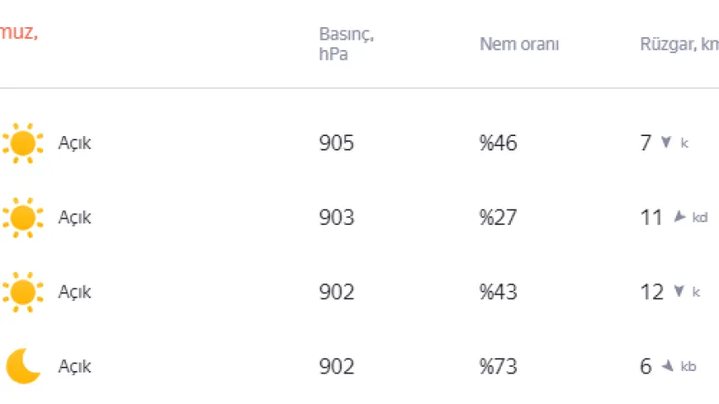Click the wind direction arrow beside 6
Viewport: 719px width, 404px height.
tap(667, 366)
